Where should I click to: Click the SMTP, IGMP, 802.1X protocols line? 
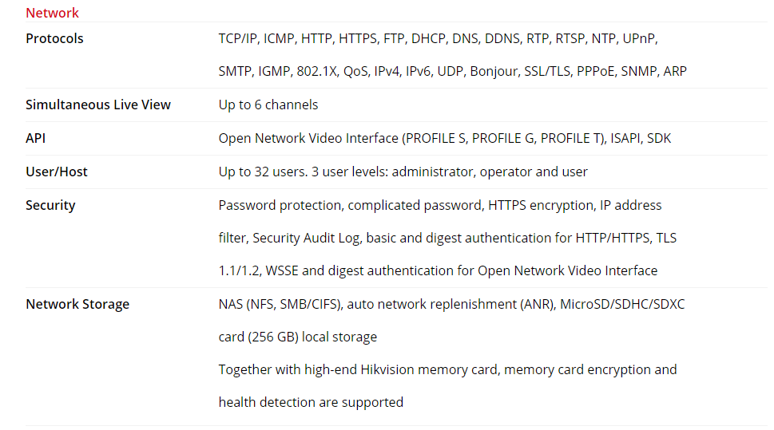[x=452, y=72]
